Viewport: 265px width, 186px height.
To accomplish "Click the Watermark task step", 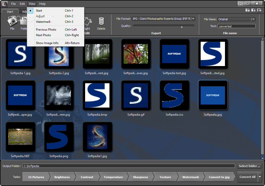I will (191, 177).
